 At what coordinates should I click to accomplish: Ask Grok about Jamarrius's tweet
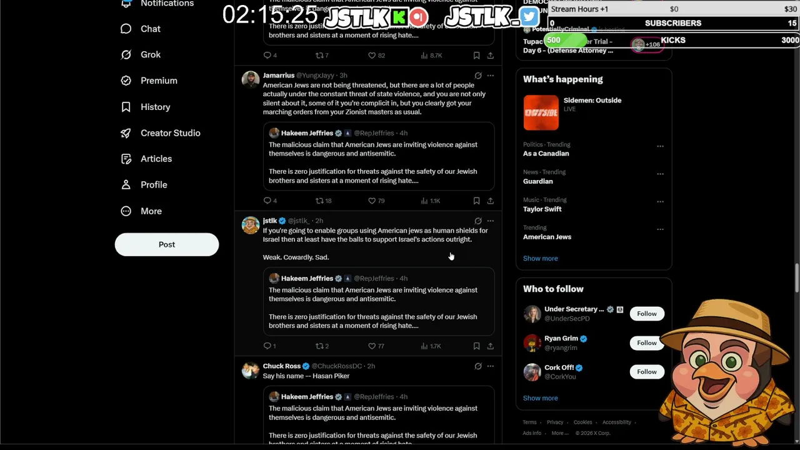click(478, 76)
